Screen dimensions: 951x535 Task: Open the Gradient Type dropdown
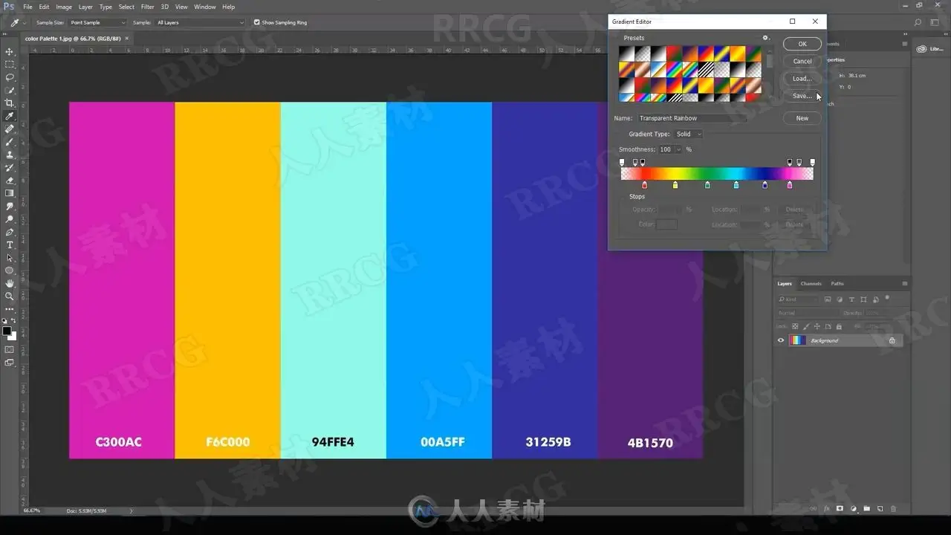coord(688,134)
